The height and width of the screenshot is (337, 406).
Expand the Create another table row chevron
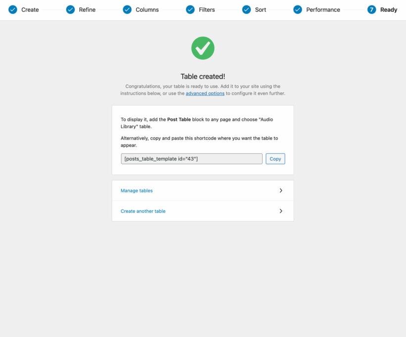point(281,211)
